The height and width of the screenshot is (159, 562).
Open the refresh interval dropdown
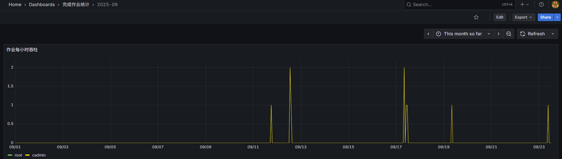[x=553, y=34]
